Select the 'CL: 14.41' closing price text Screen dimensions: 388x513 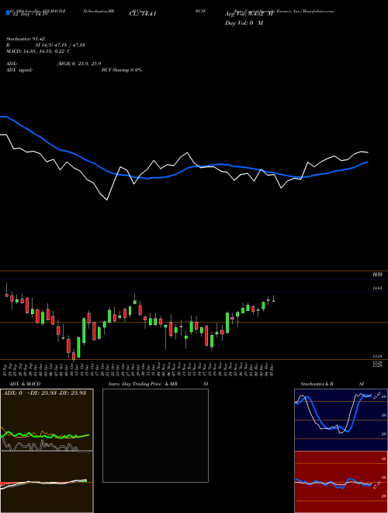coord(143,14)
